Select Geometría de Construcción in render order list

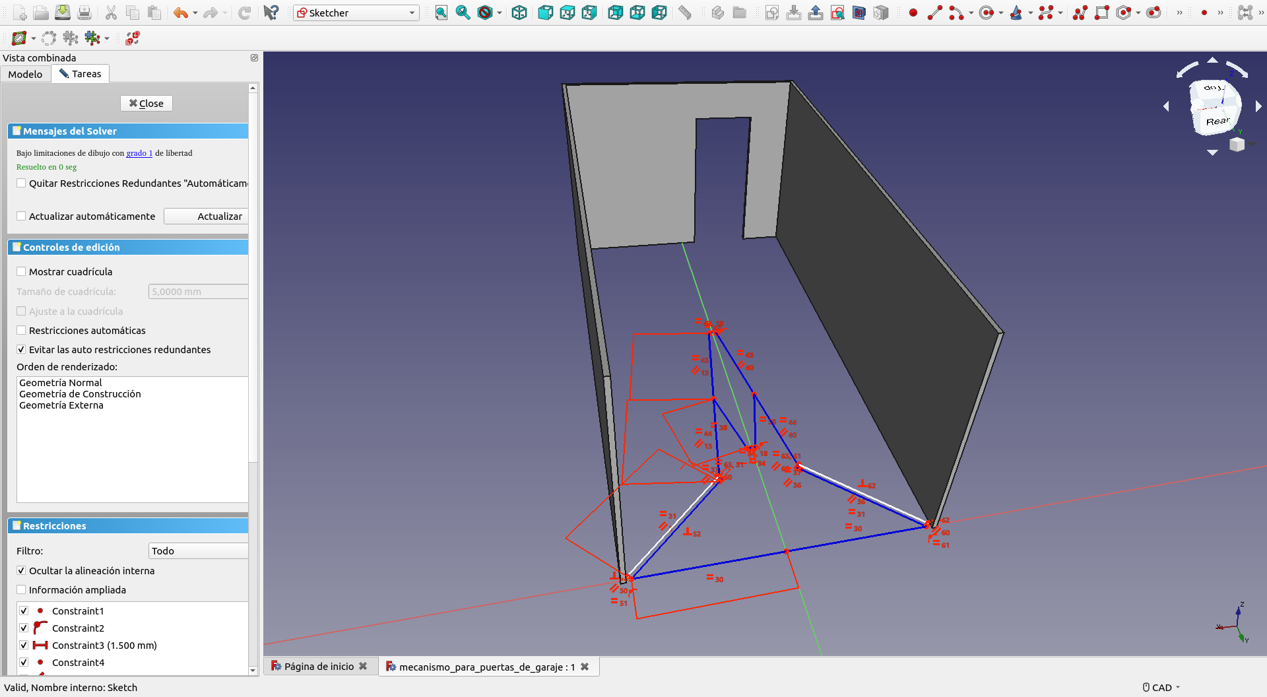tap(80, 394)
